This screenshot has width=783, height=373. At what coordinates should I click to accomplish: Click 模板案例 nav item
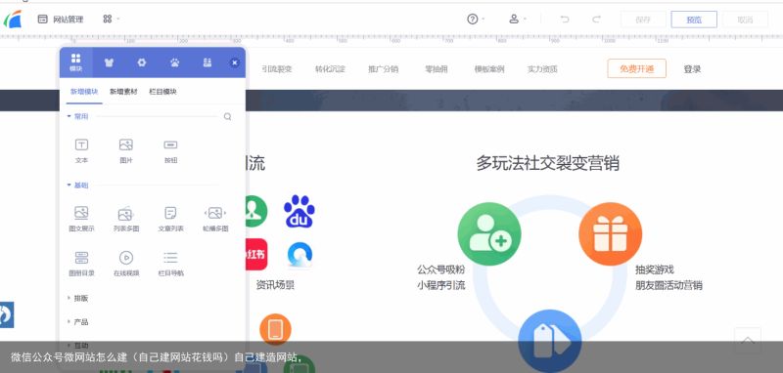[x=489, y=69]
